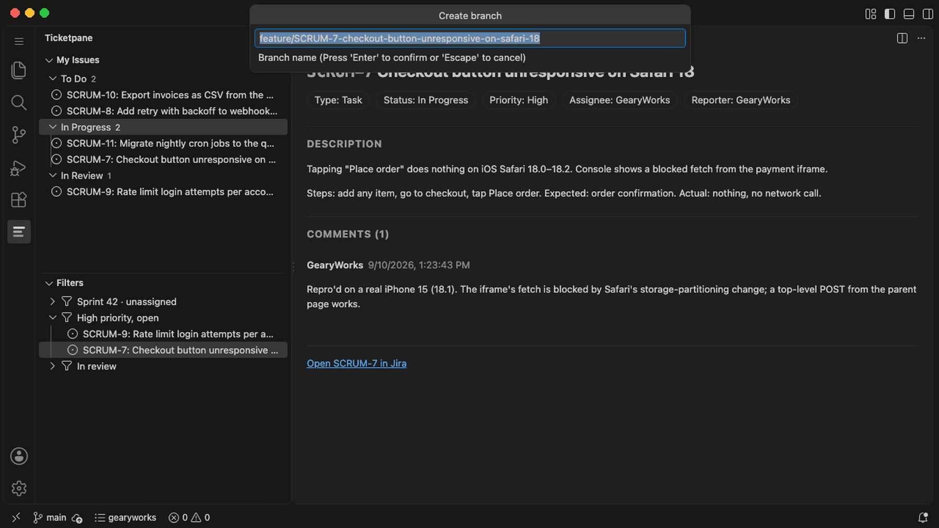This screenshot has height=528, width=939.
Task: Open the remote window indicator
Action: click(16, 517)
